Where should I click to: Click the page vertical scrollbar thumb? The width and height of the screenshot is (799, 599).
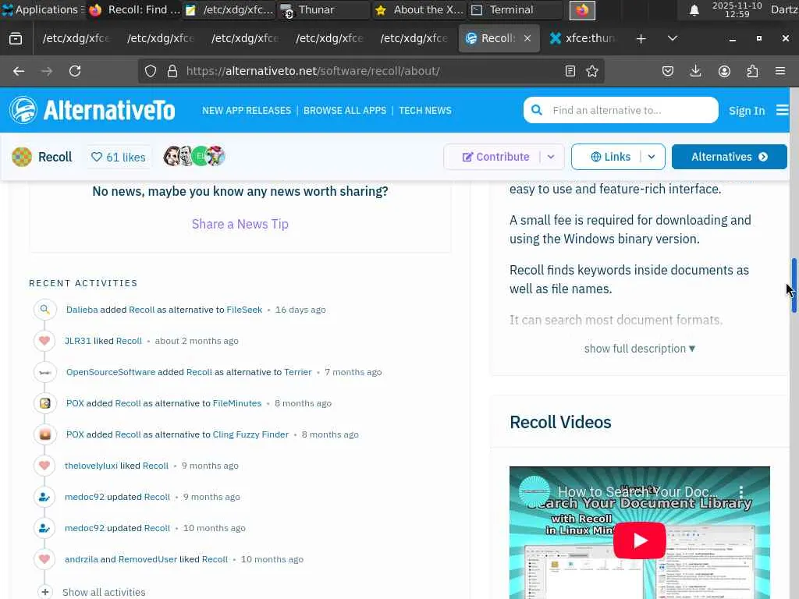click(x=794, y=285)
